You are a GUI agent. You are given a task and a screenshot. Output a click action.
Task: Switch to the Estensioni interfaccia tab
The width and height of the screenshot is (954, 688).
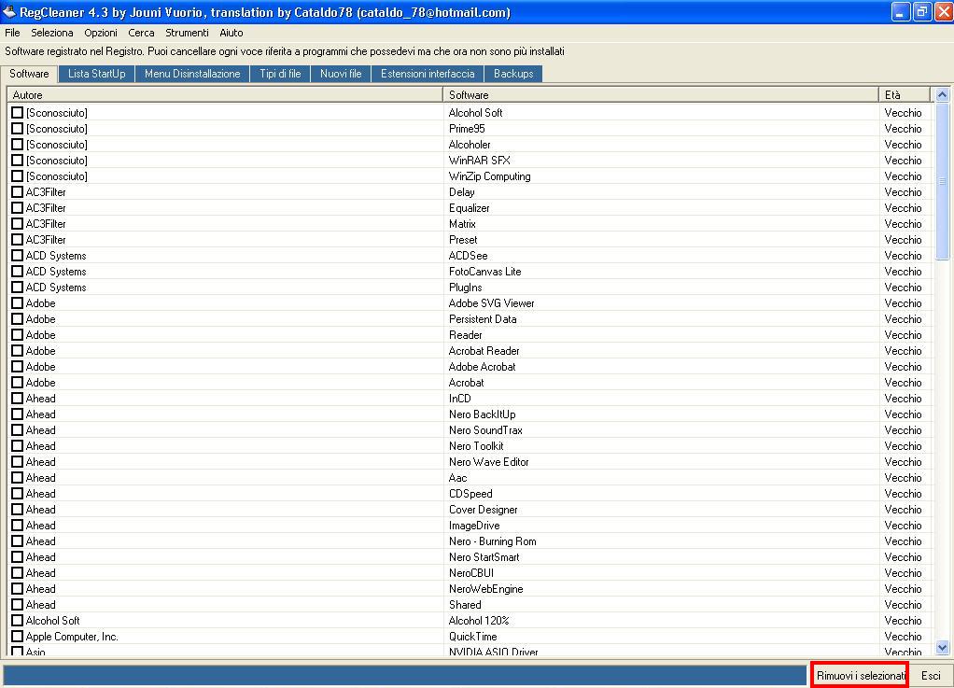pos(428,74)
